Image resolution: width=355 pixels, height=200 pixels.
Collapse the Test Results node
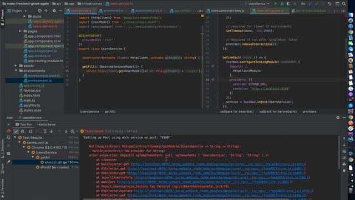coord(15,137)
